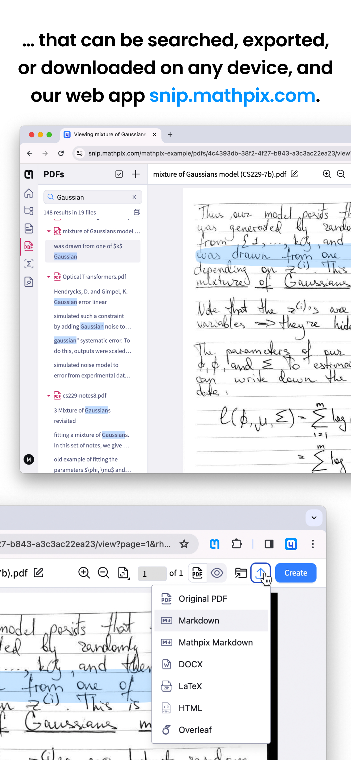The width and height of the screenshot is (351, 760).
Task: Click the snip.mathpix.com address bar URL
Action: [220, 153]
